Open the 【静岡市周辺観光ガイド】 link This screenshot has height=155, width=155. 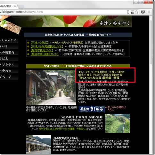(x=45, y=54)
